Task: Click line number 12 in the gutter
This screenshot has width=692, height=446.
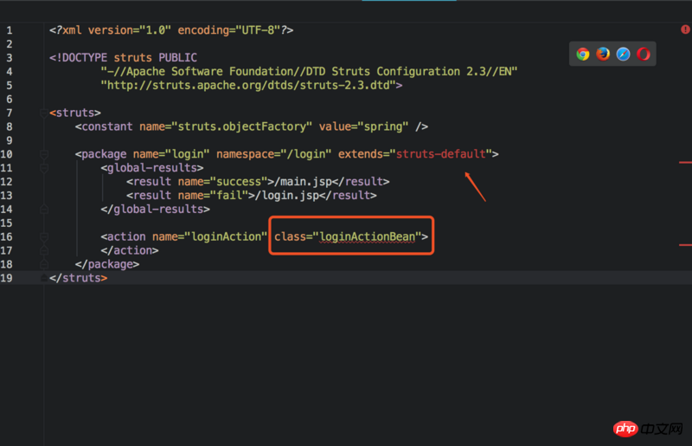Action: point(6,182)
